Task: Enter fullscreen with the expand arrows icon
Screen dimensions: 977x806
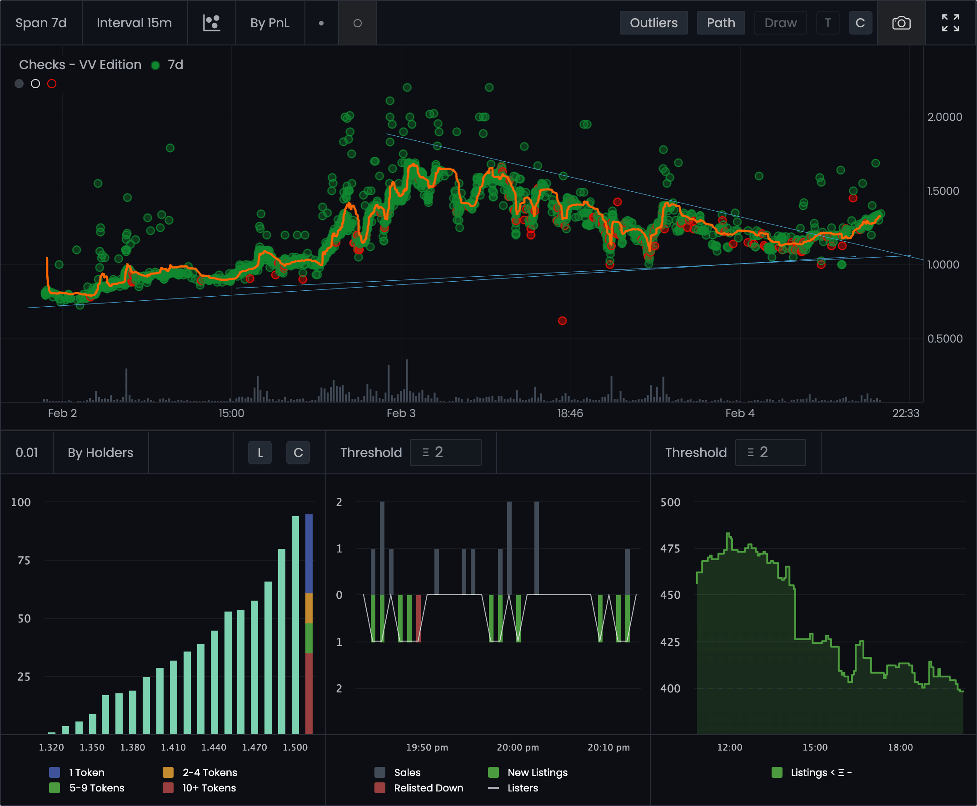Action: pos(950,23)
